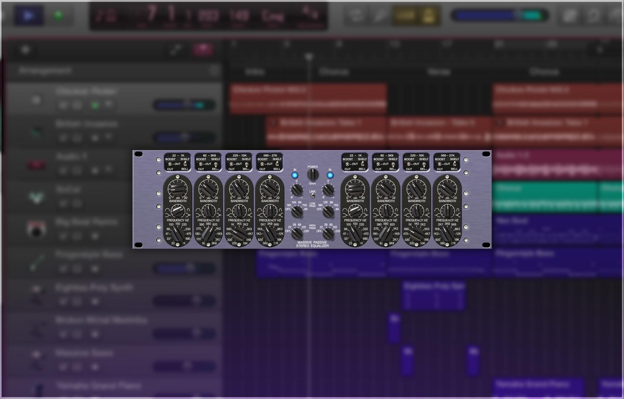This screenshot has height=399, width=624.
Task: Flip left channel 220-10K Shelf/Bell switch
Action: tap(247, 164)
